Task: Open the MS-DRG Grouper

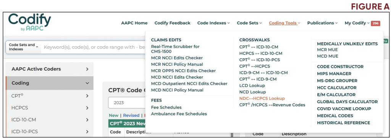Action: coord(337,81)
